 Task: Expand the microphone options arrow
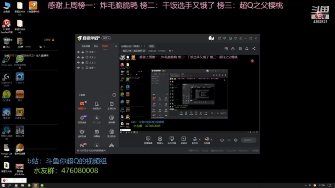200,140
